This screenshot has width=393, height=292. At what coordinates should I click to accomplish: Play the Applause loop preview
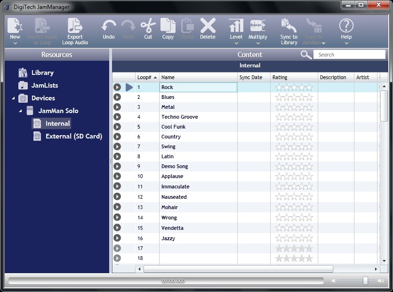pos(117,176)
